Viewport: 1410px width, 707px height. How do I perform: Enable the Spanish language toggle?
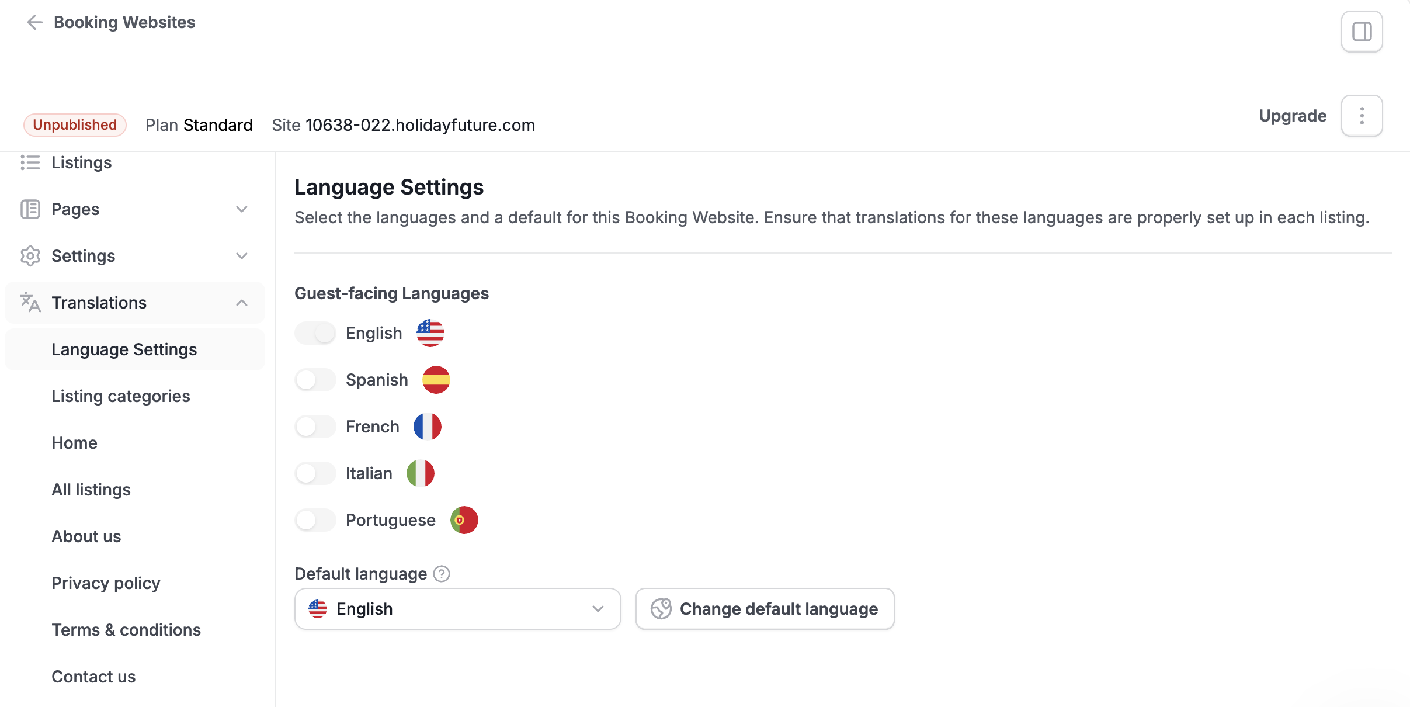[x=315, y=380]
